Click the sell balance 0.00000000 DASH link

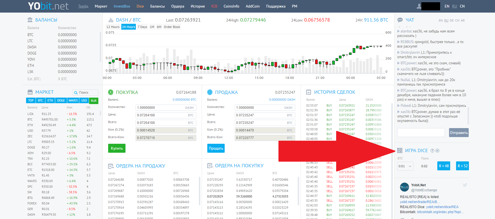click(282, 100)
